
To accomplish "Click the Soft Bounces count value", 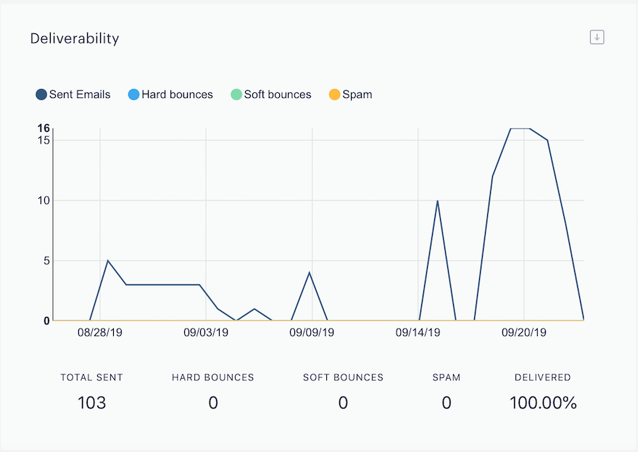I will coord(343,403).
